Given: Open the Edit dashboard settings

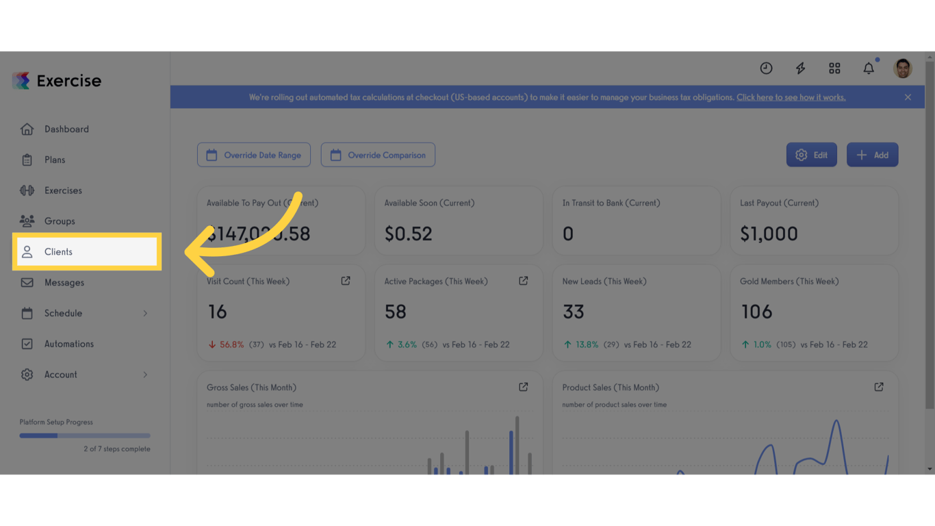Looking at the screenshot, I should point(811,154).
